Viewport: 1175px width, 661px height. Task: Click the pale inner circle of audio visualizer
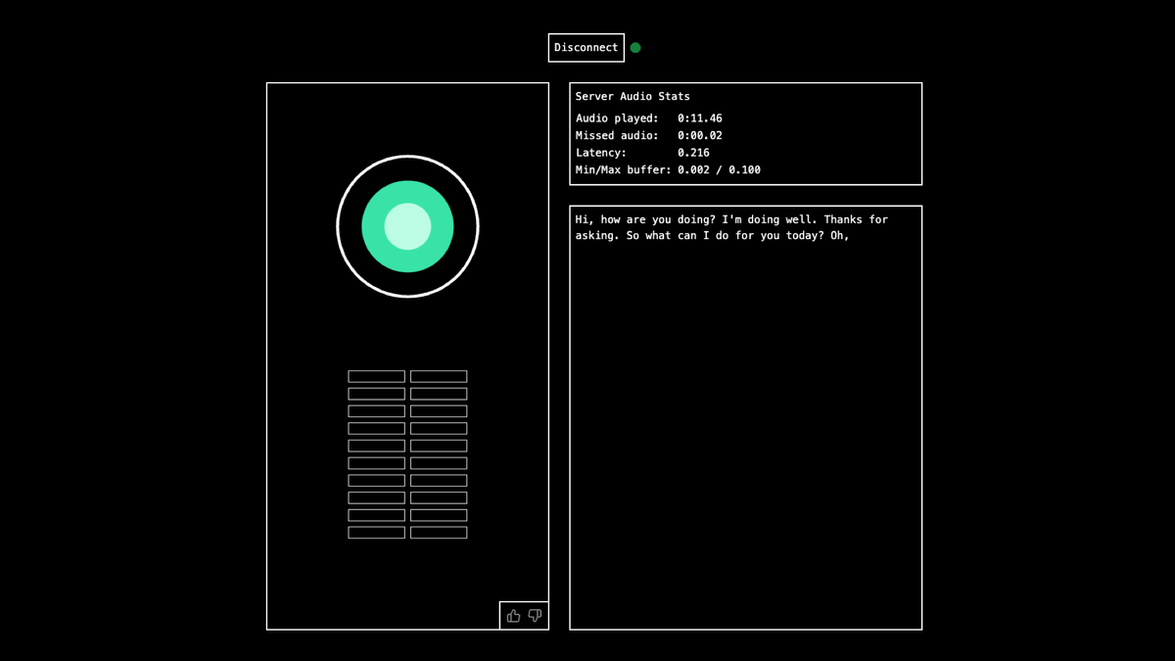pos(407,226)
